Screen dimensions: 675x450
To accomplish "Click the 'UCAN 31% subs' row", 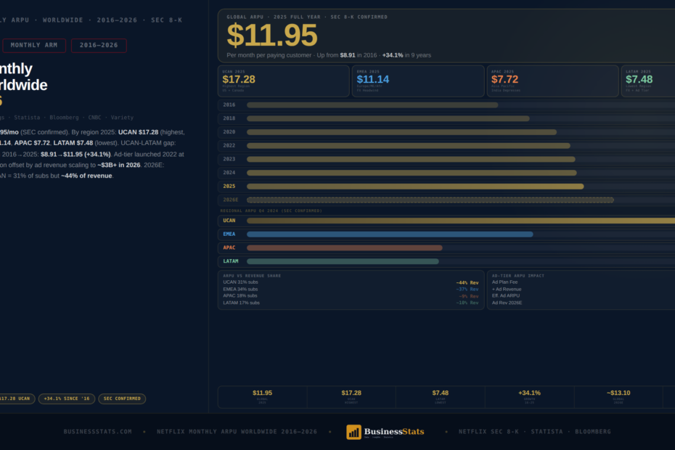I will (x=351, y=282).
